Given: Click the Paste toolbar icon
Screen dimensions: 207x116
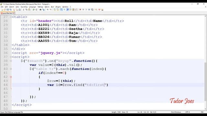Looking at the screenshot, I should [29, 10].
